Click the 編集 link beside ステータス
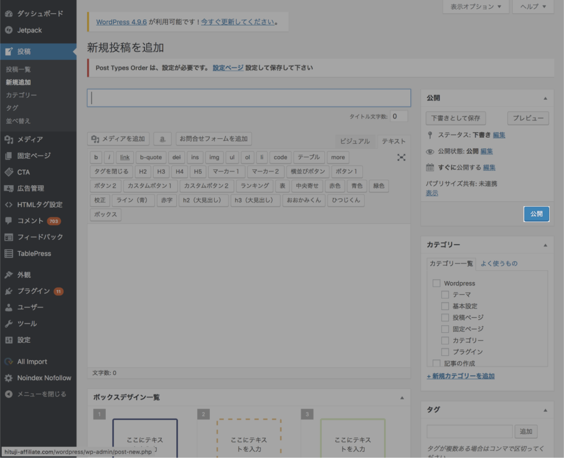The image size is (564, 458). [499, 135]
